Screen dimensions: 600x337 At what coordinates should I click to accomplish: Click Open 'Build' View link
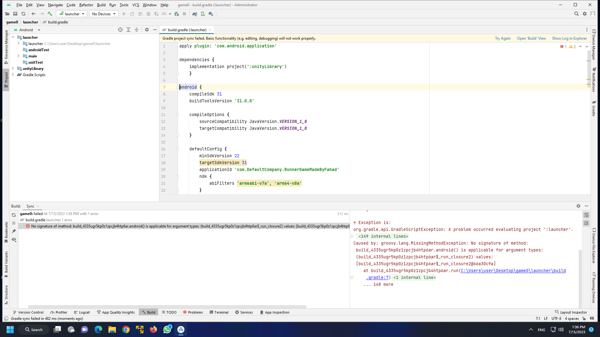tap(531, 38)
